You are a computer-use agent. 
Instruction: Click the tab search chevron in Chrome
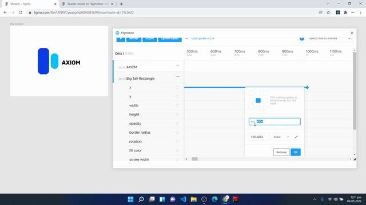[x=328, y=3]
